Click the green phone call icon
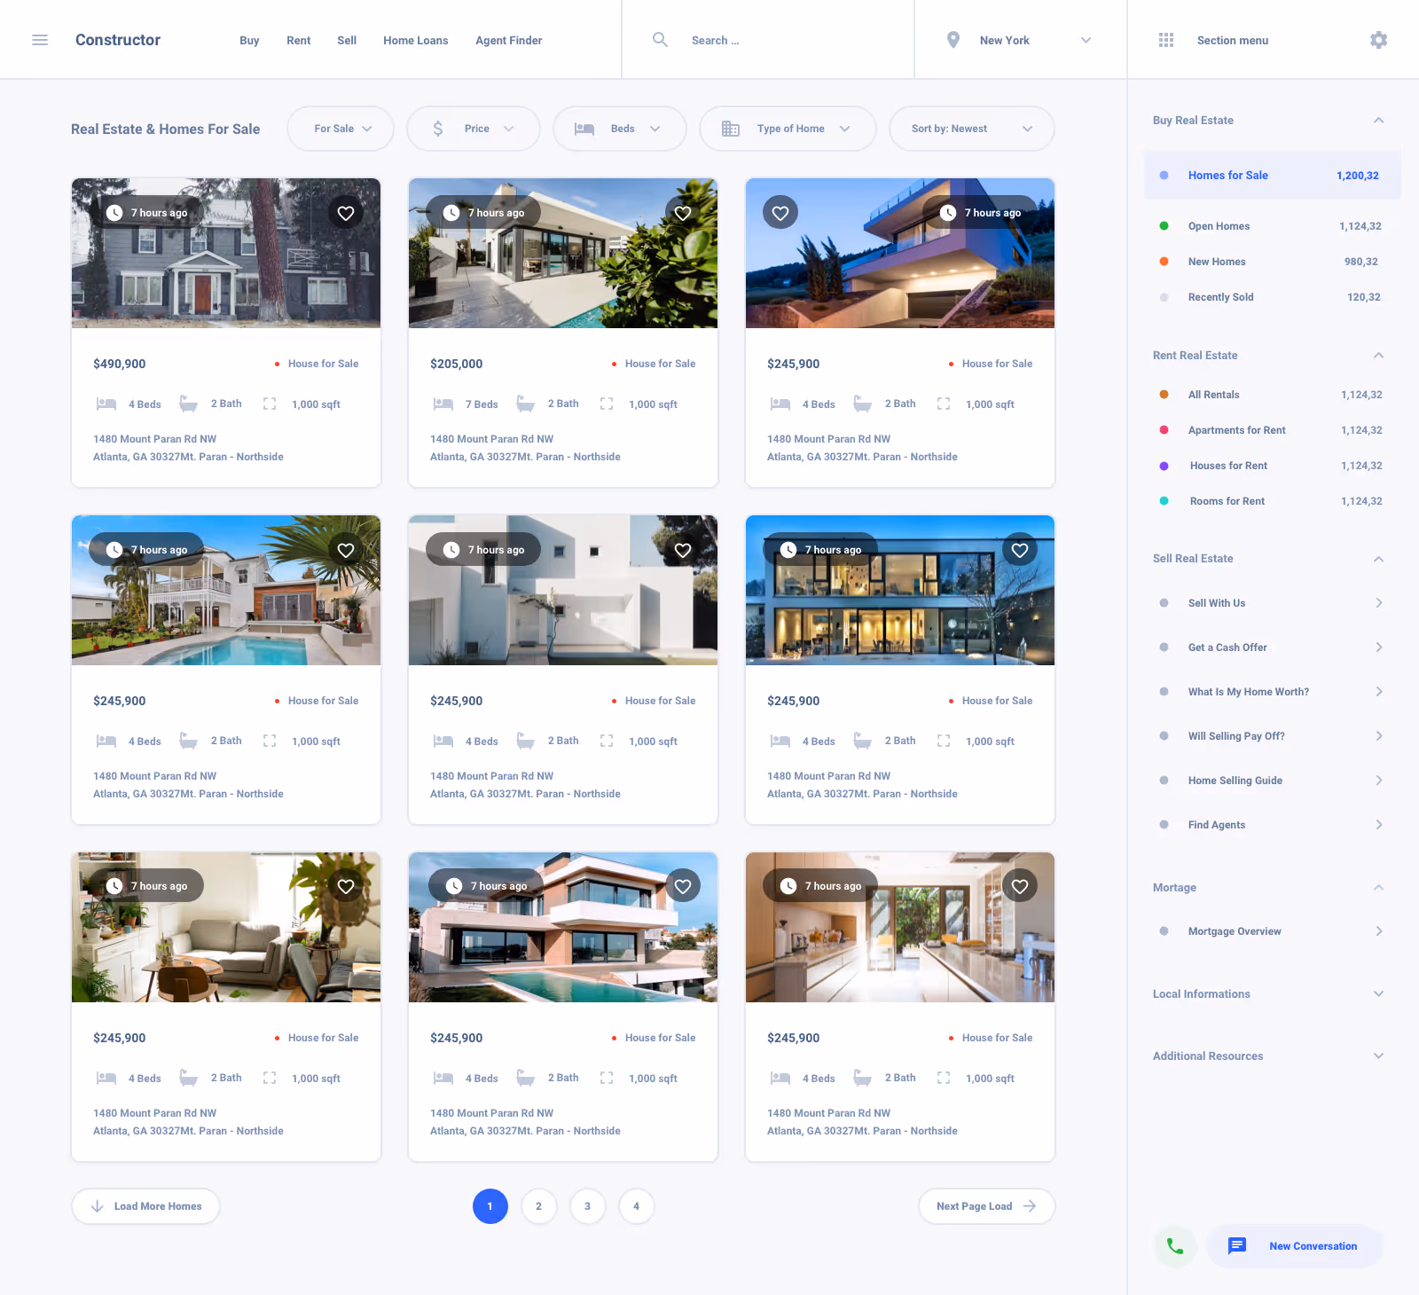 click(1175, 1246)
